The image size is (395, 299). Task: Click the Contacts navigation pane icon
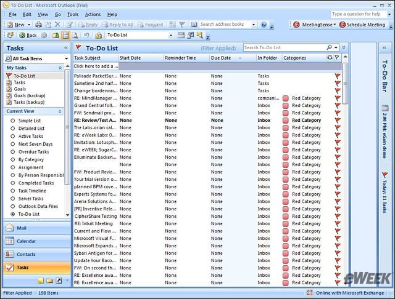[10, 254]
